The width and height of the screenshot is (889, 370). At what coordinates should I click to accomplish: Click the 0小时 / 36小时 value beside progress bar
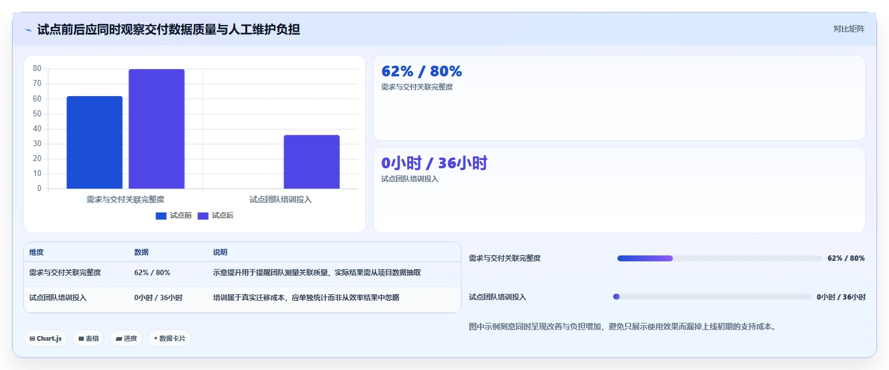(841, 297)
